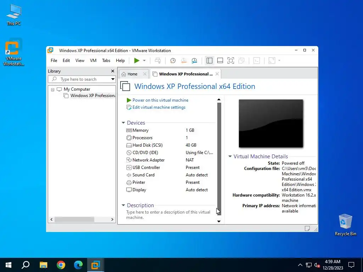Open Google Chrome from the taskbar
The image size is (363, 272).
point(61,265)
